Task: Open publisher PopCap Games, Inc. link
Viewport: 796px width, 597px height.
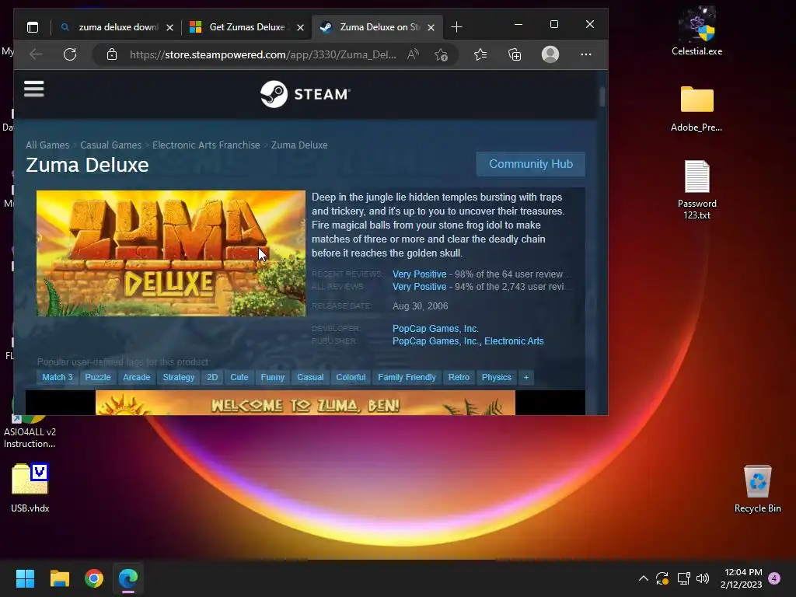Action: pyautogui.click(x=437, y=341)
